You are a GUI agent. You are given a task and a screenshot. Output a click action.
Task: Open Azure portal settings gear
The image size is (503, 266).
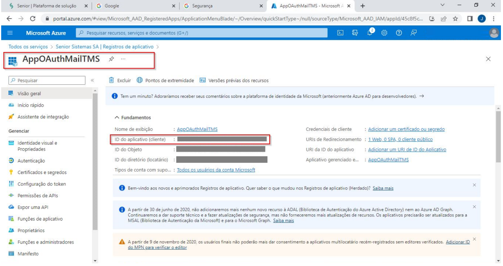coord(384,33)
